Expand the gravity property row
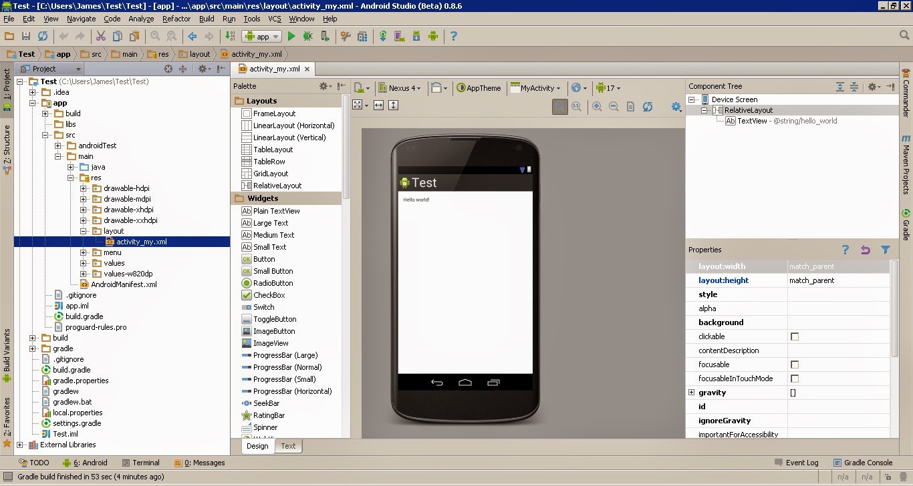 pos(692,393)
